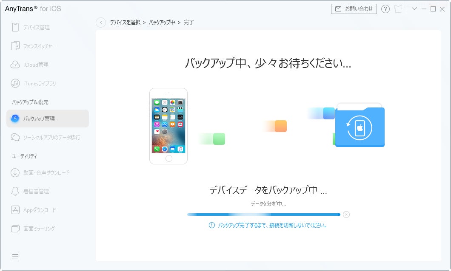The image size is (451, 271).
Task: Maximize the AnyTrans window
Action: (x=433, y=9)
